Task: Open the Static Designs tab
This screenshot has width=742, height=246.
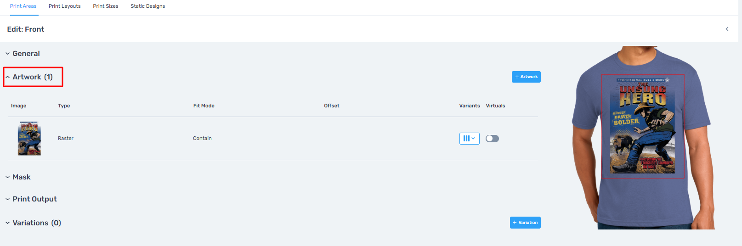Action: pyautogui.click(x=148, y=6)
